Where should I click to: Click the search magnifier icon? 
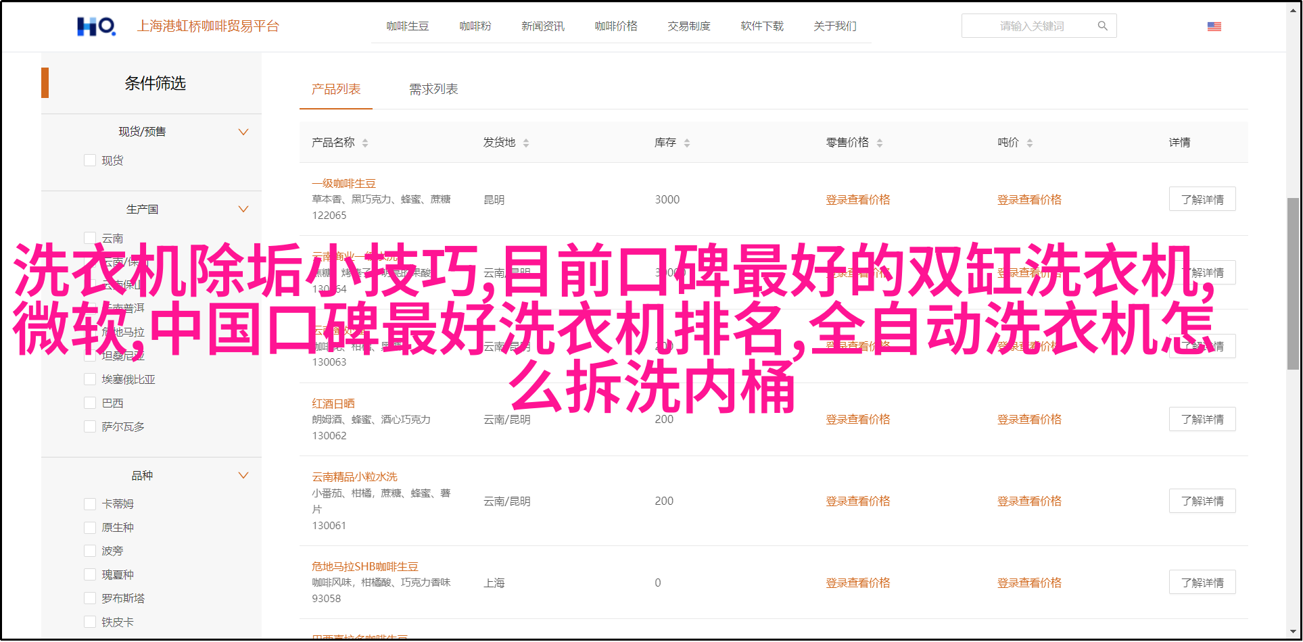pyautogui.click(x=1103, y=26)
